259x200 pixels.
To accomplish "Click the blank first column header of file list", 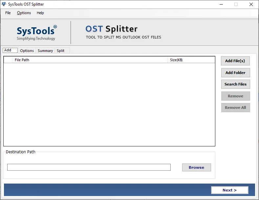I will pos(8,60).
